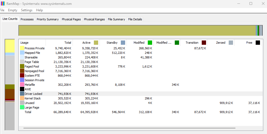This screenshot has width=267, height=134.
Task: Open the File menu
Action: (x=2, y=10)
